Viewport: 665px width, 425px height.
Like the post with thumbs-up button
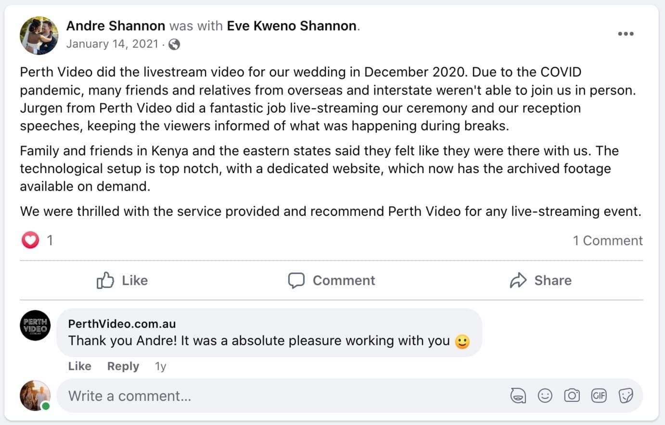pyautogui.click(x=122, y=280)
